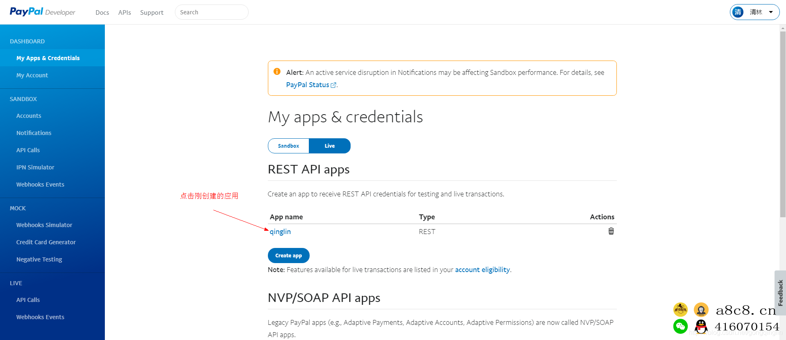Switch to the Live toggle

330,146
